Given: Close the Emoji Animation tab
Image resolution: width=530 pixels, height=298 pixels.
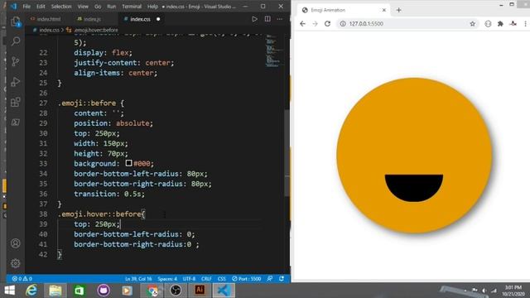Looking at the screenshot, I should (384, 10).
